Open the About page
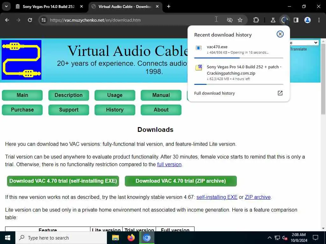This screenshot has height=244, width=326. pos(161,110)
